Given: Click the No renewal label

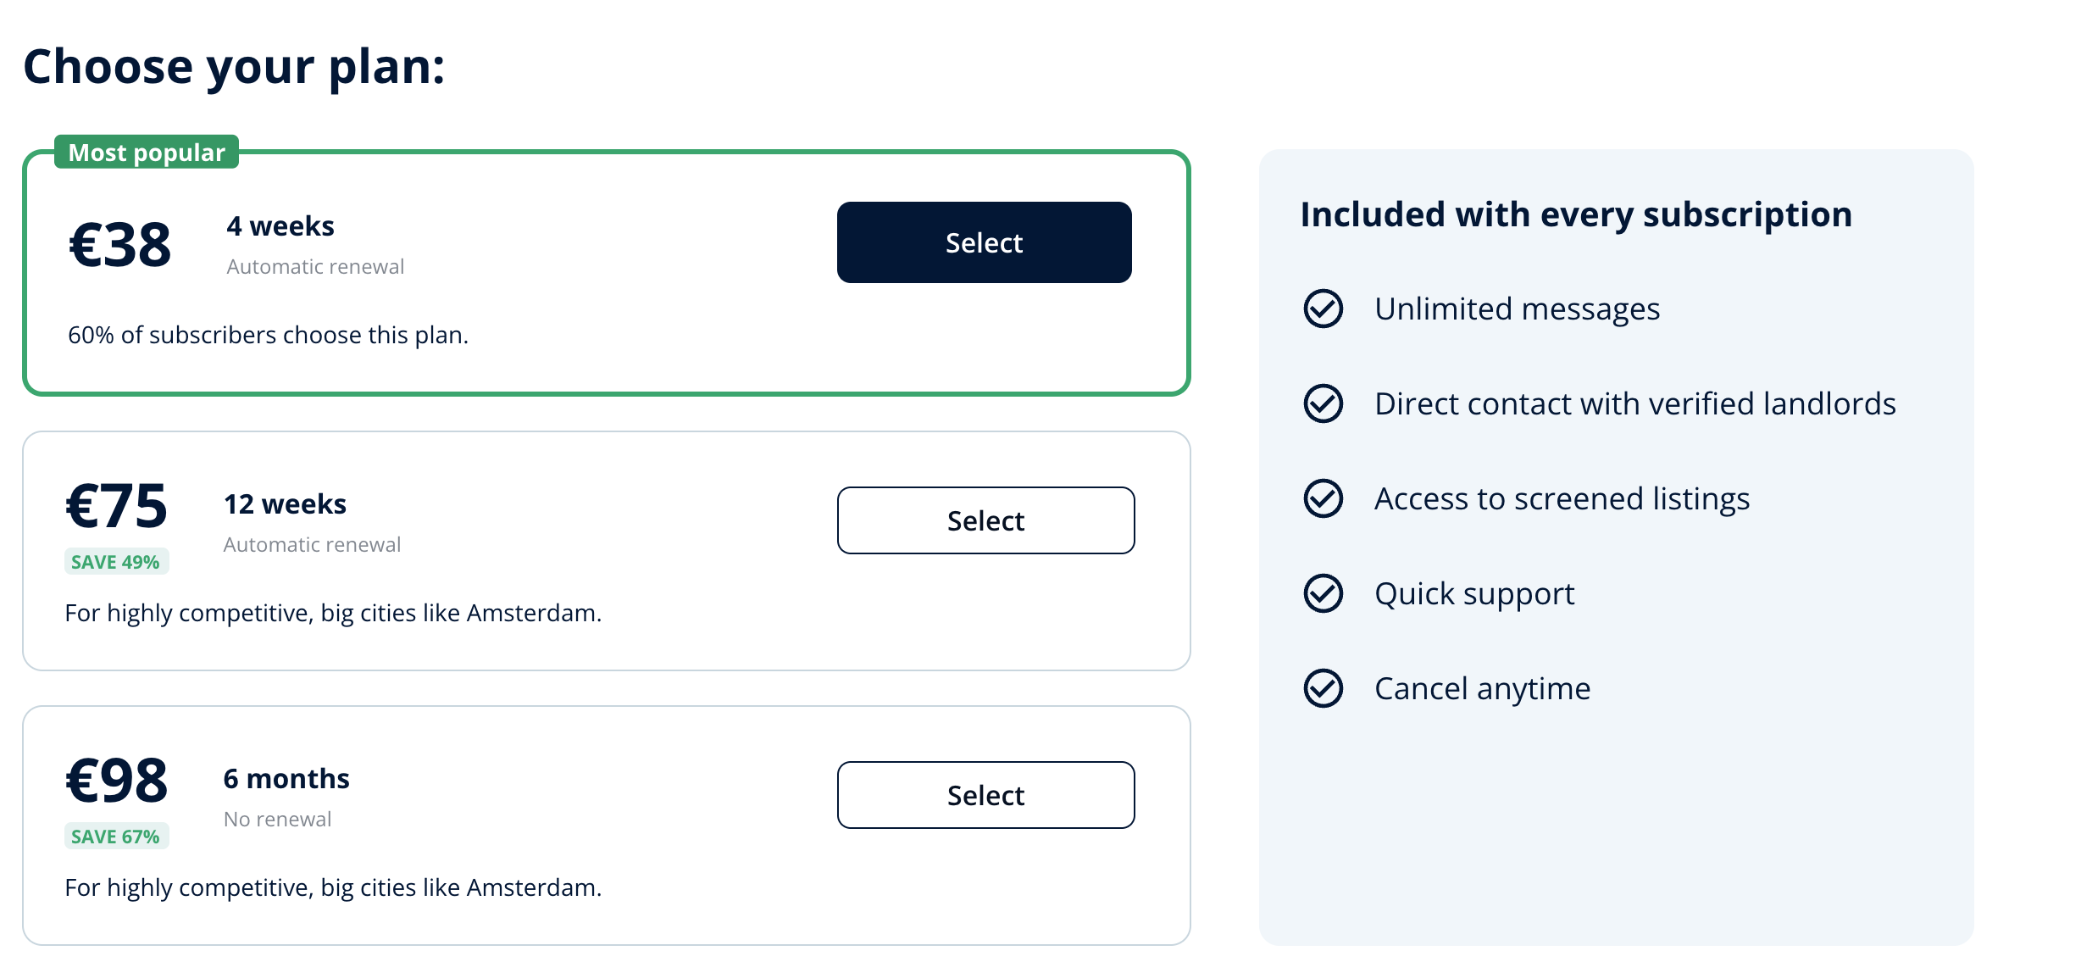Looking at the screenshot, I should (x=277, y=820).
